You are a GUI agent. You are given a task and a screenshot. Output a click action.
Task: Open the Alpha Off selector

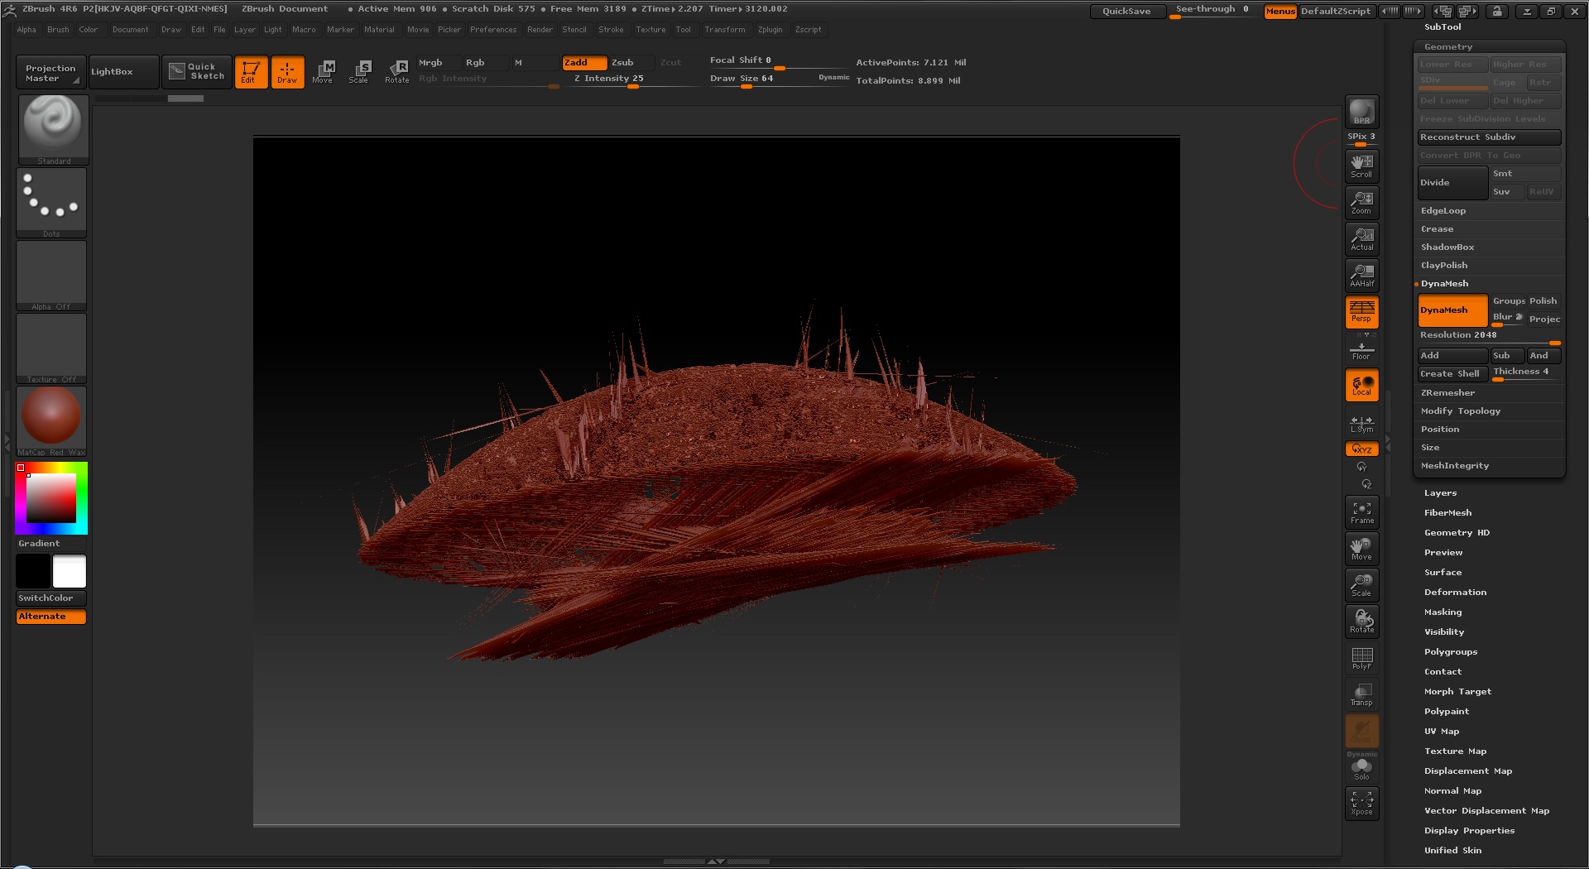[x=51, y=276]
